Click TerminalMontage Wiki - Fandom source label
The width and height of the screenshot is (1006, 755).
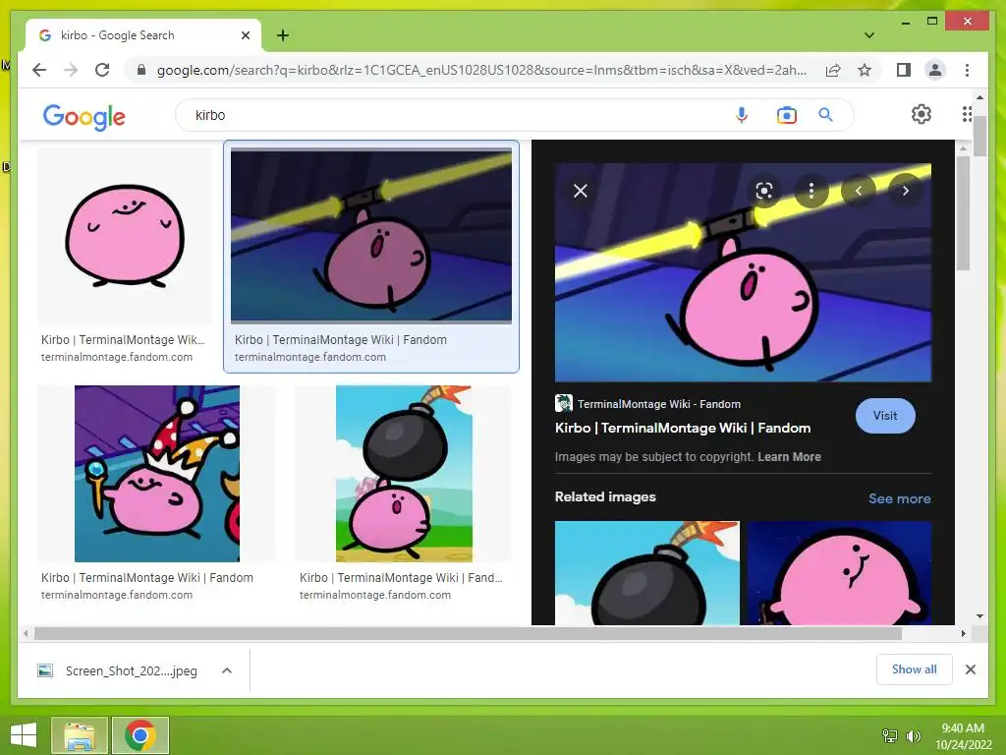coord(659,404)
